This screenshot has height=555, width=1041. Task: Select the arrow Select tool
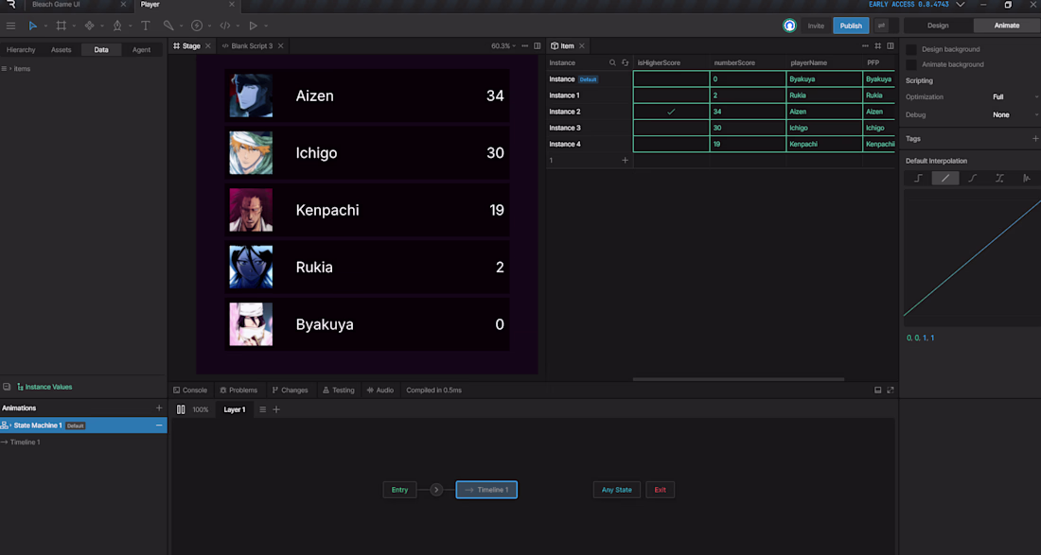[x=32, y=26]
